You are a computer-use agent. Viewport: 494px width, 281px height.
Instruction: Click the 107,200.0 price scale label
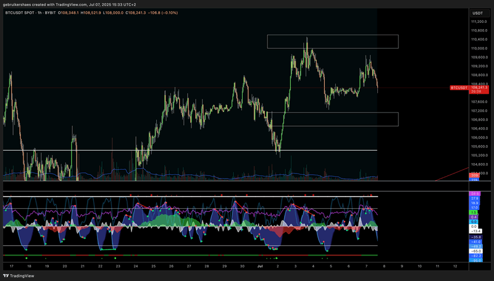tap(479, 111)
